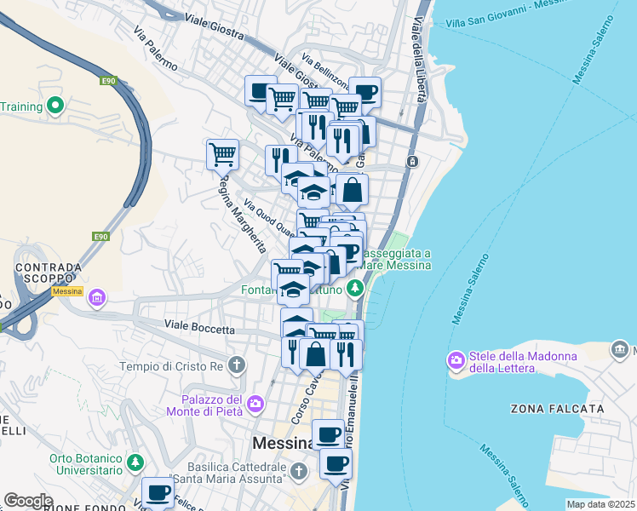
Task: Select the Basilica Cattedrale Santa Maria Assunta pin
Action: tap(299, 472)
